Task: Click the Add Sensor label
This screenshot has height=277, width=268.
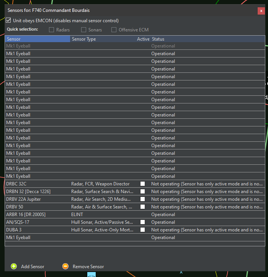Action: 33,266
